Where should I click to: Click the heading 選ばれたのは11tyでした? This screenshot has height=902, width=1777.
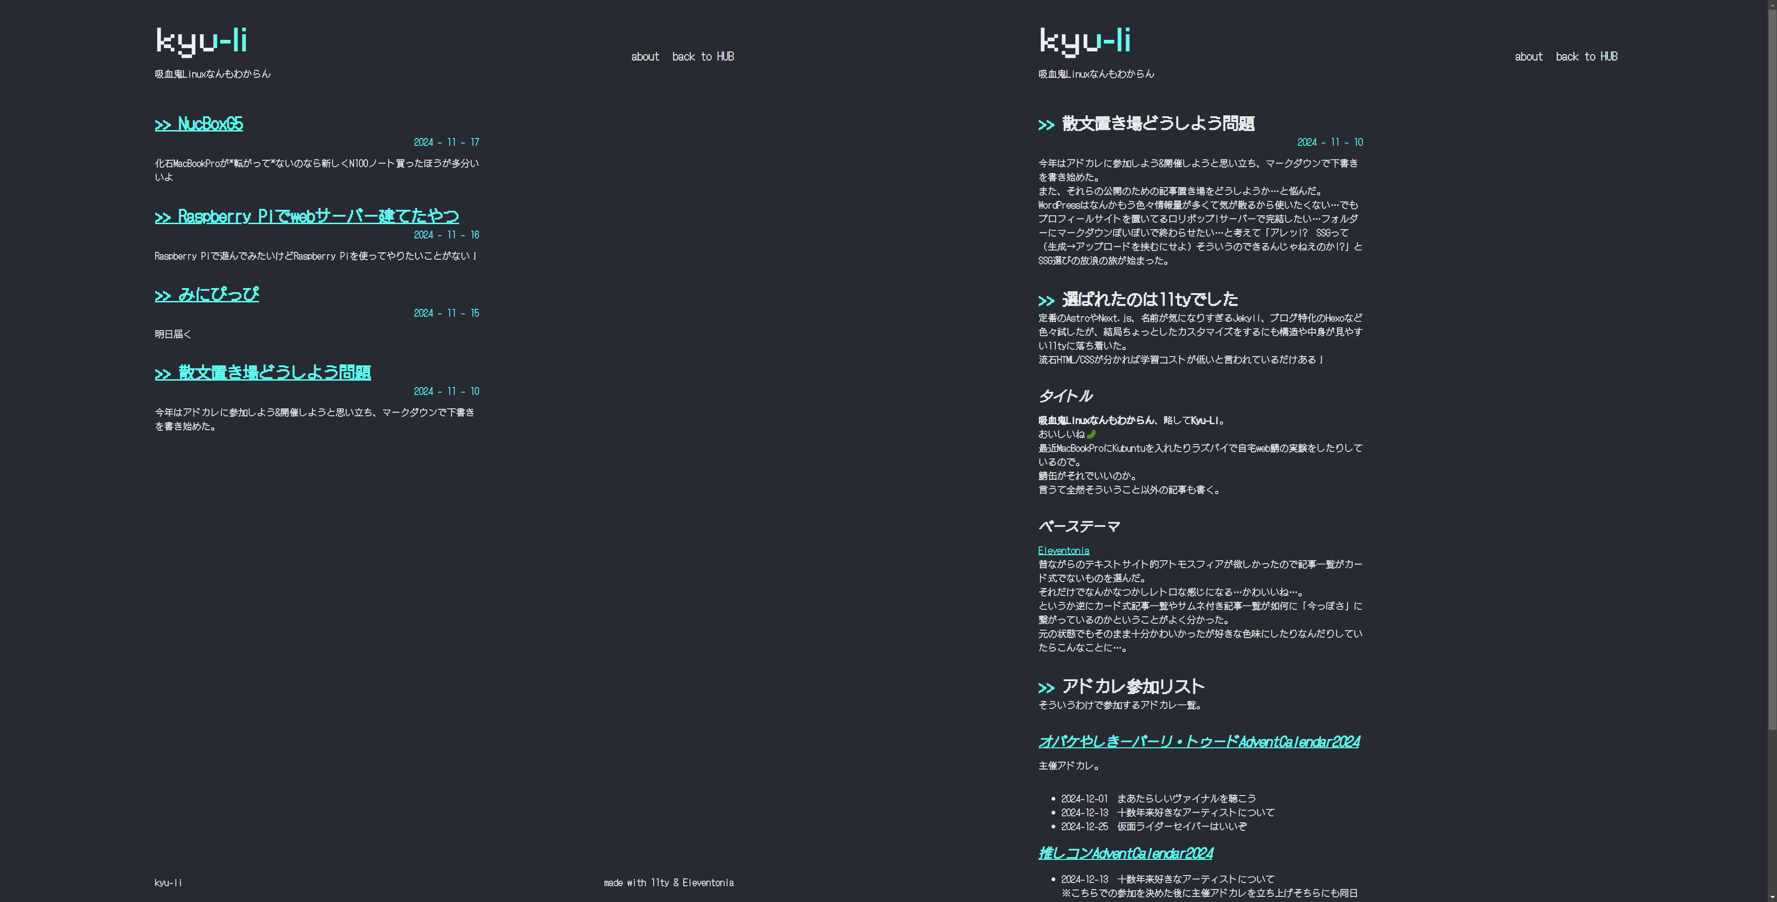tap(1150, 299)
